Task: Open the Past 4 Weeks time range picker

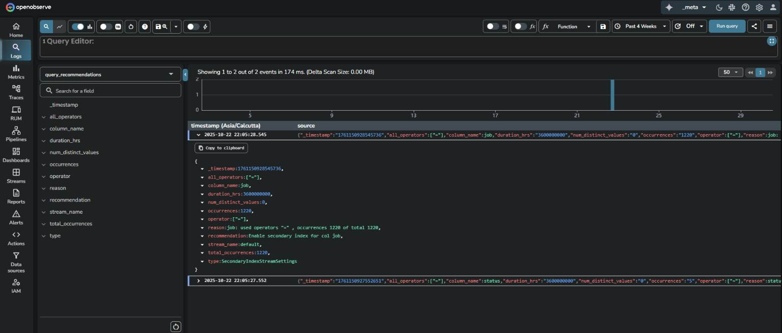Action: (x=640, y=26)
